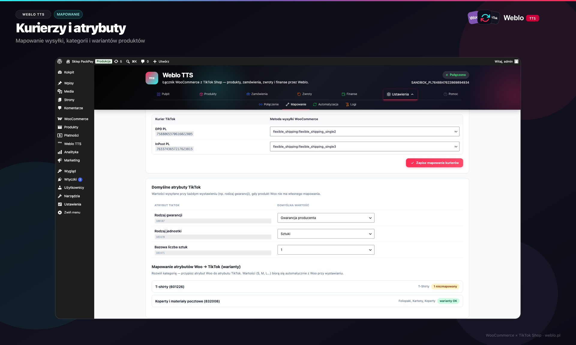Click the 1 niezmapowany badge
Screen dimensions: 576x345
[445, 287]
